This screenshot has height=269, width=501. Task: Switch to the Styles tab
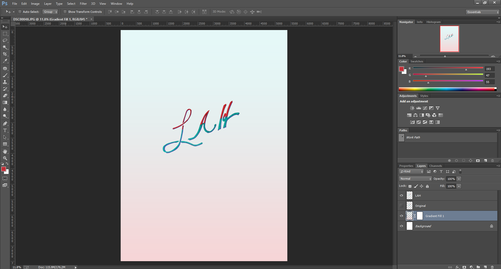pyautogui.click(x=424, y=96)
